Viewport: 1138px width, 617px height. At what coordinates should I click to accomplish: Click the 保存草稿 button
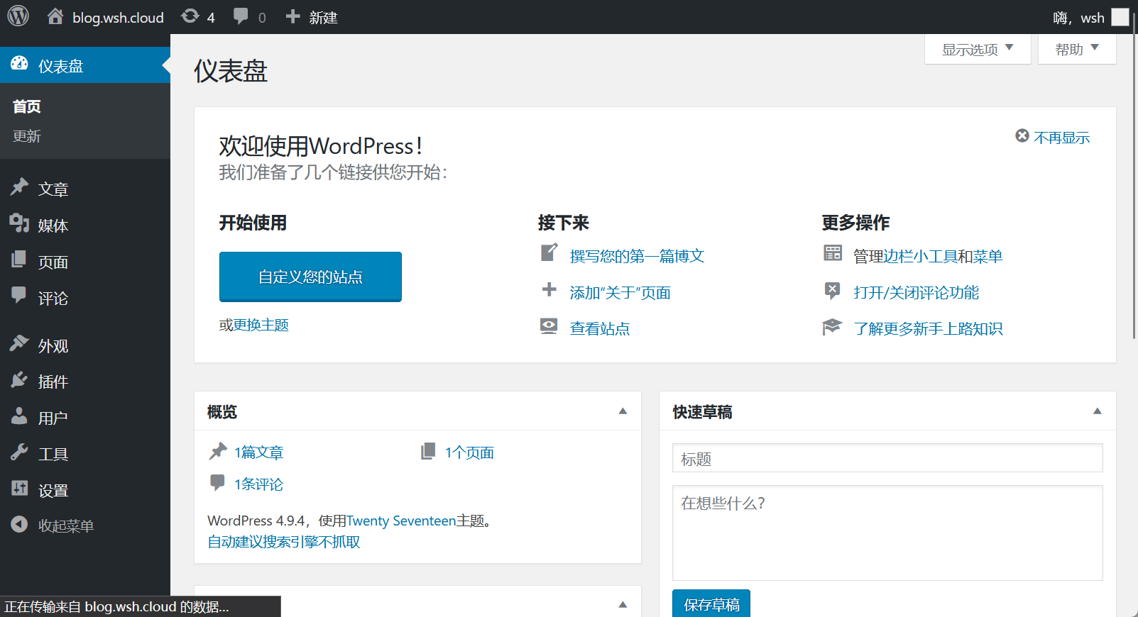tap(711, 604)
